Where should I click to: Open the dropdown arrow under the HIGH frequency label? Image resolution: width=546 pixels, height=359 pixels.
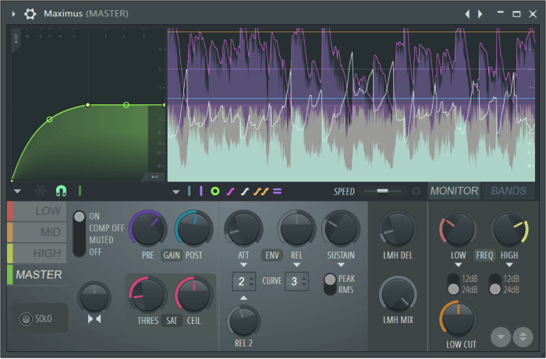pyautogui.click(x=509, y=266)
